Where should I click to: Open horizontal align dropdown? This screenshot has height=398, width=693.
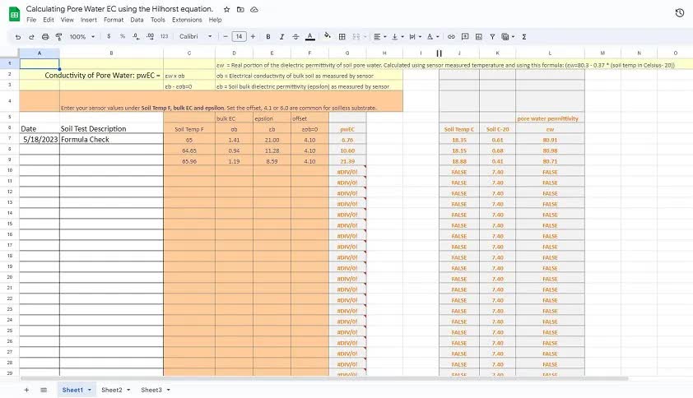[x=379, y=37]
